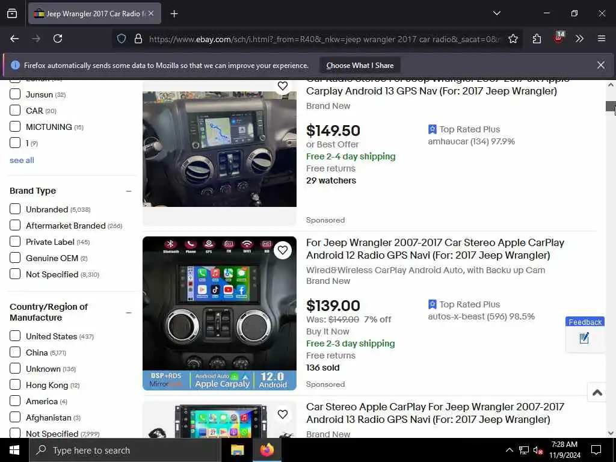
Task: Go back to the previous page
Action: (x=14, y=38)
